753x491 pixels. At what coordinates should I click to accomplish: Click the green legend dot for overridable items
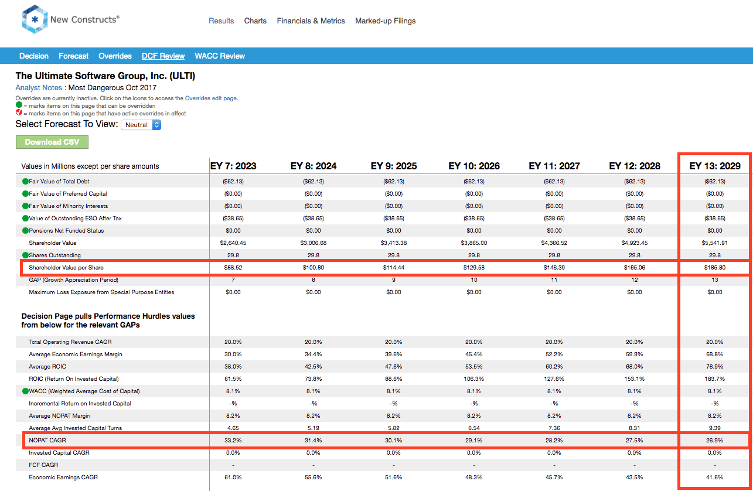[x=19, y=105]
